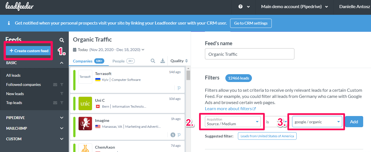Click the Pipedrive icon on the Imagine row

click(179, 135)
